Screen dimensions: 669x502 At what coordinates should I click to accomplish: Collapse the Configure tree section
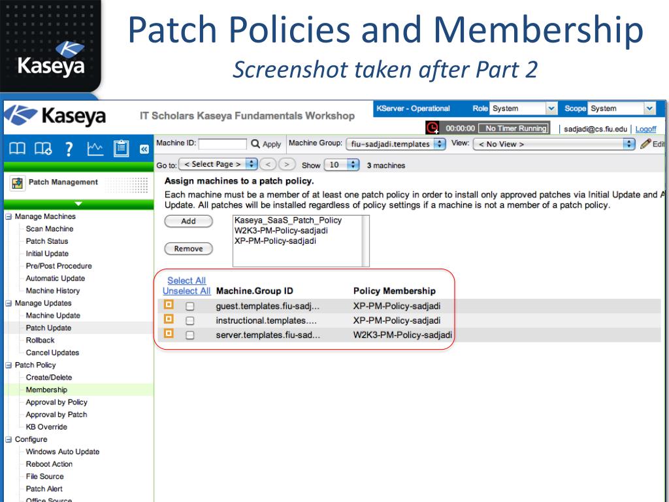pos(8,440)
